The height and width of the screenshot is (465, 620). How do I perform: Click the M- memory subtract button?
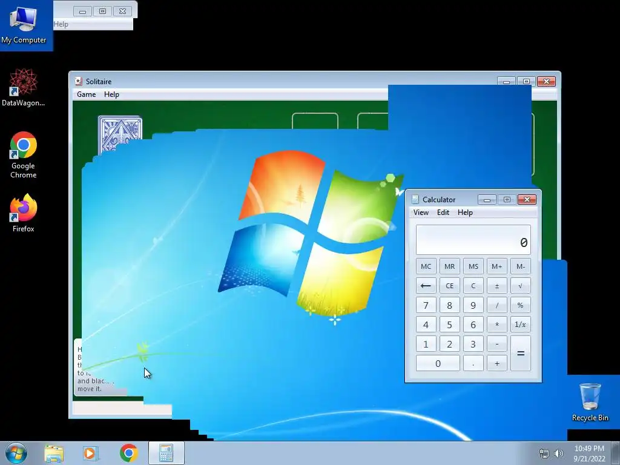pos(521,266)
